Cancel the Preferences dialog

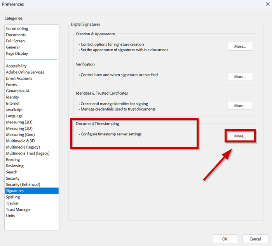[x=255, y=239]
